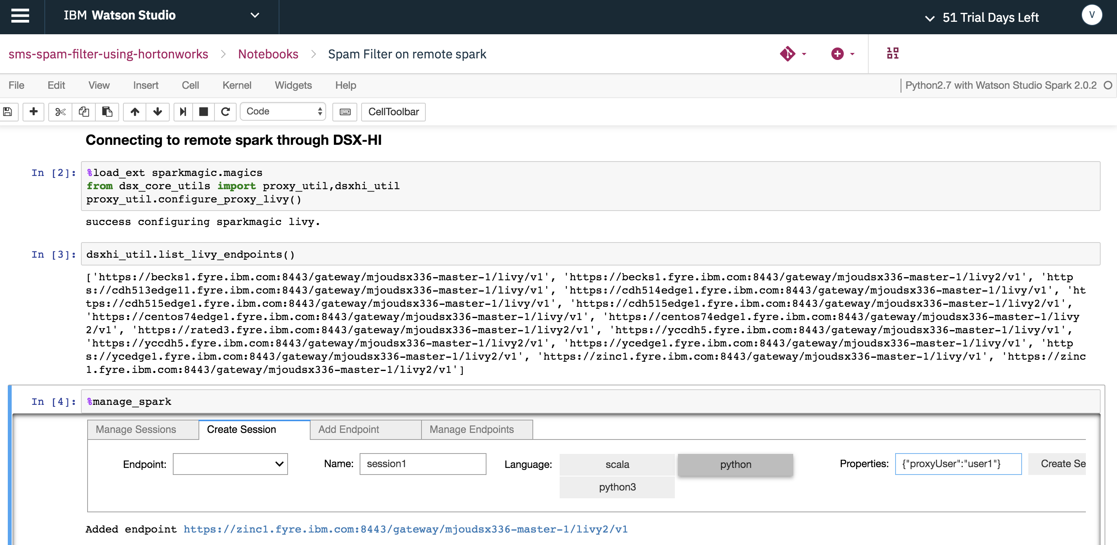This screenshot has height=545, width=1117.
Task: Interrupt the kernel with the stop icon
Action: [204, 112]
